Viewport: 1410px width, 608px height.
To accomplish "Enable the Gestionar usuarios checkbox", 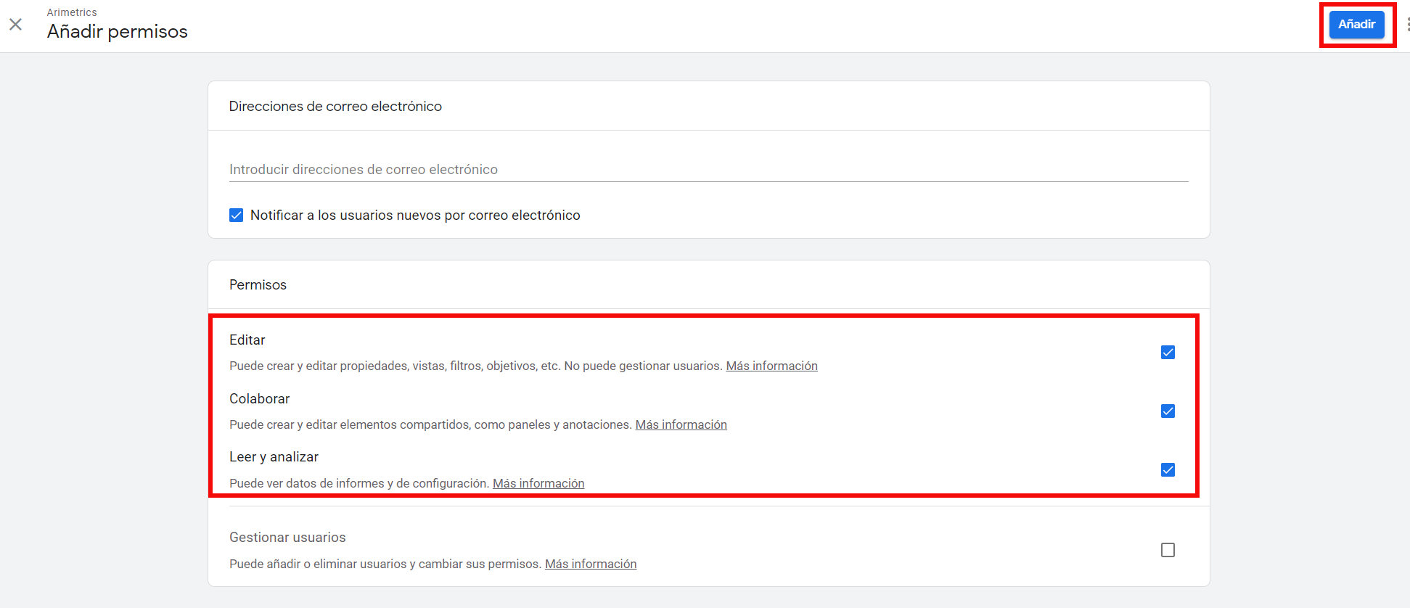I will tap(1168, 550).
